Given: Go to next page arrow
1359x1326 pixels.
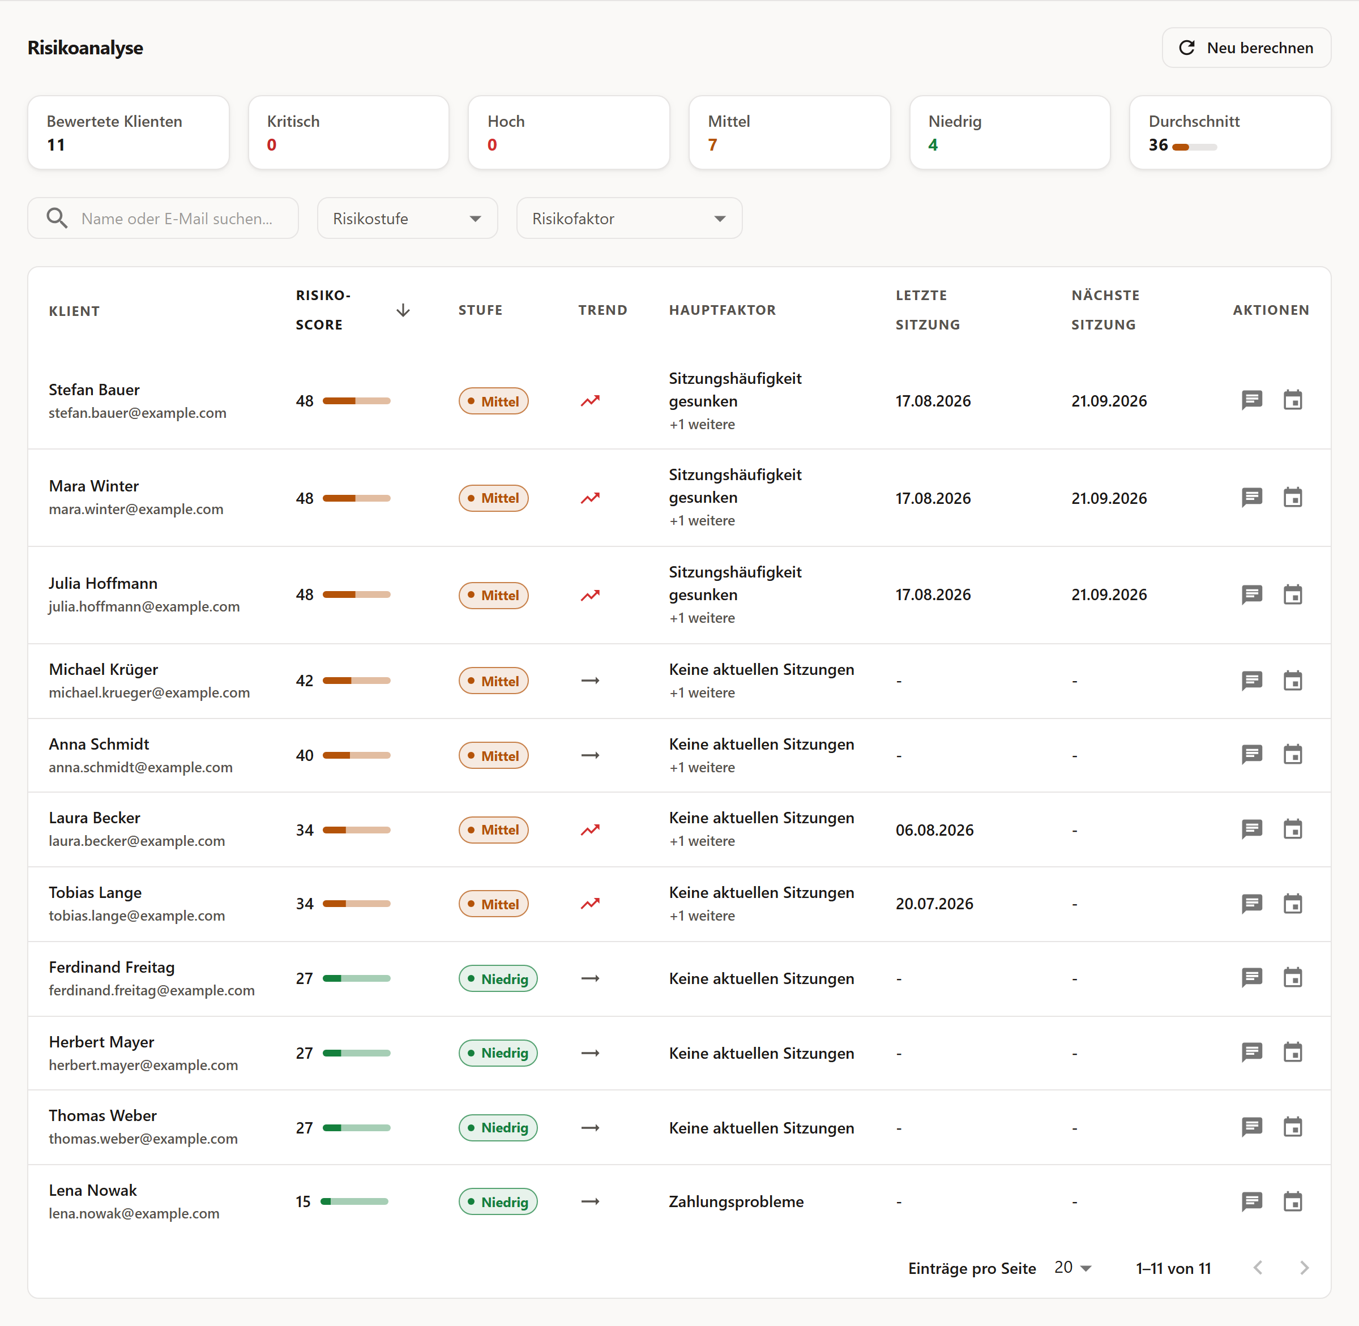Looking at the screenshot, I should (1304, 1268).
